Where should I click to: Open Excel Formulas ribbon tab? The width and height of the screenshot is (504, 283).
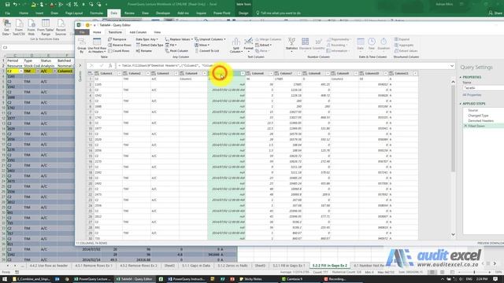click(96, 13)
